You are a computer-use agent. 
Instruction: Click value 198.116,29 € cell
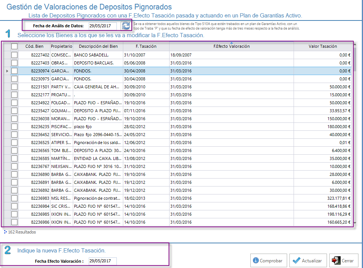322,214
